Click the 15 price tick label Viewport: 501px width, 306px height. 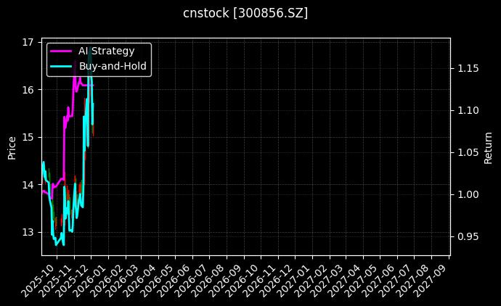pos(29,137)
